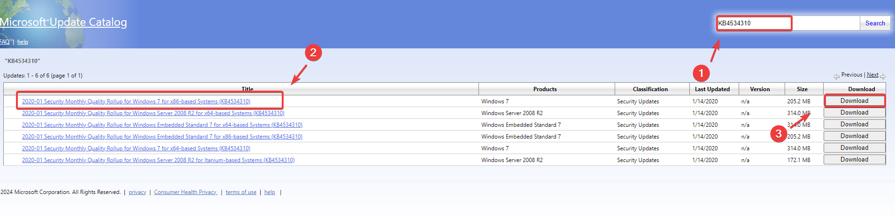895x217 pixels.
Task: Sort results by Products column header
Action: (545, 89)
